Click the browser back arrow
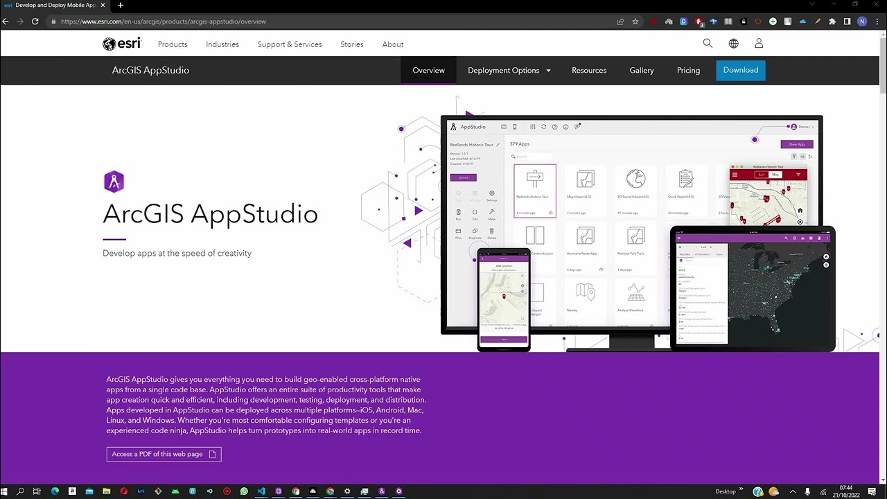887x499 pixels. (x=6, y=21)
